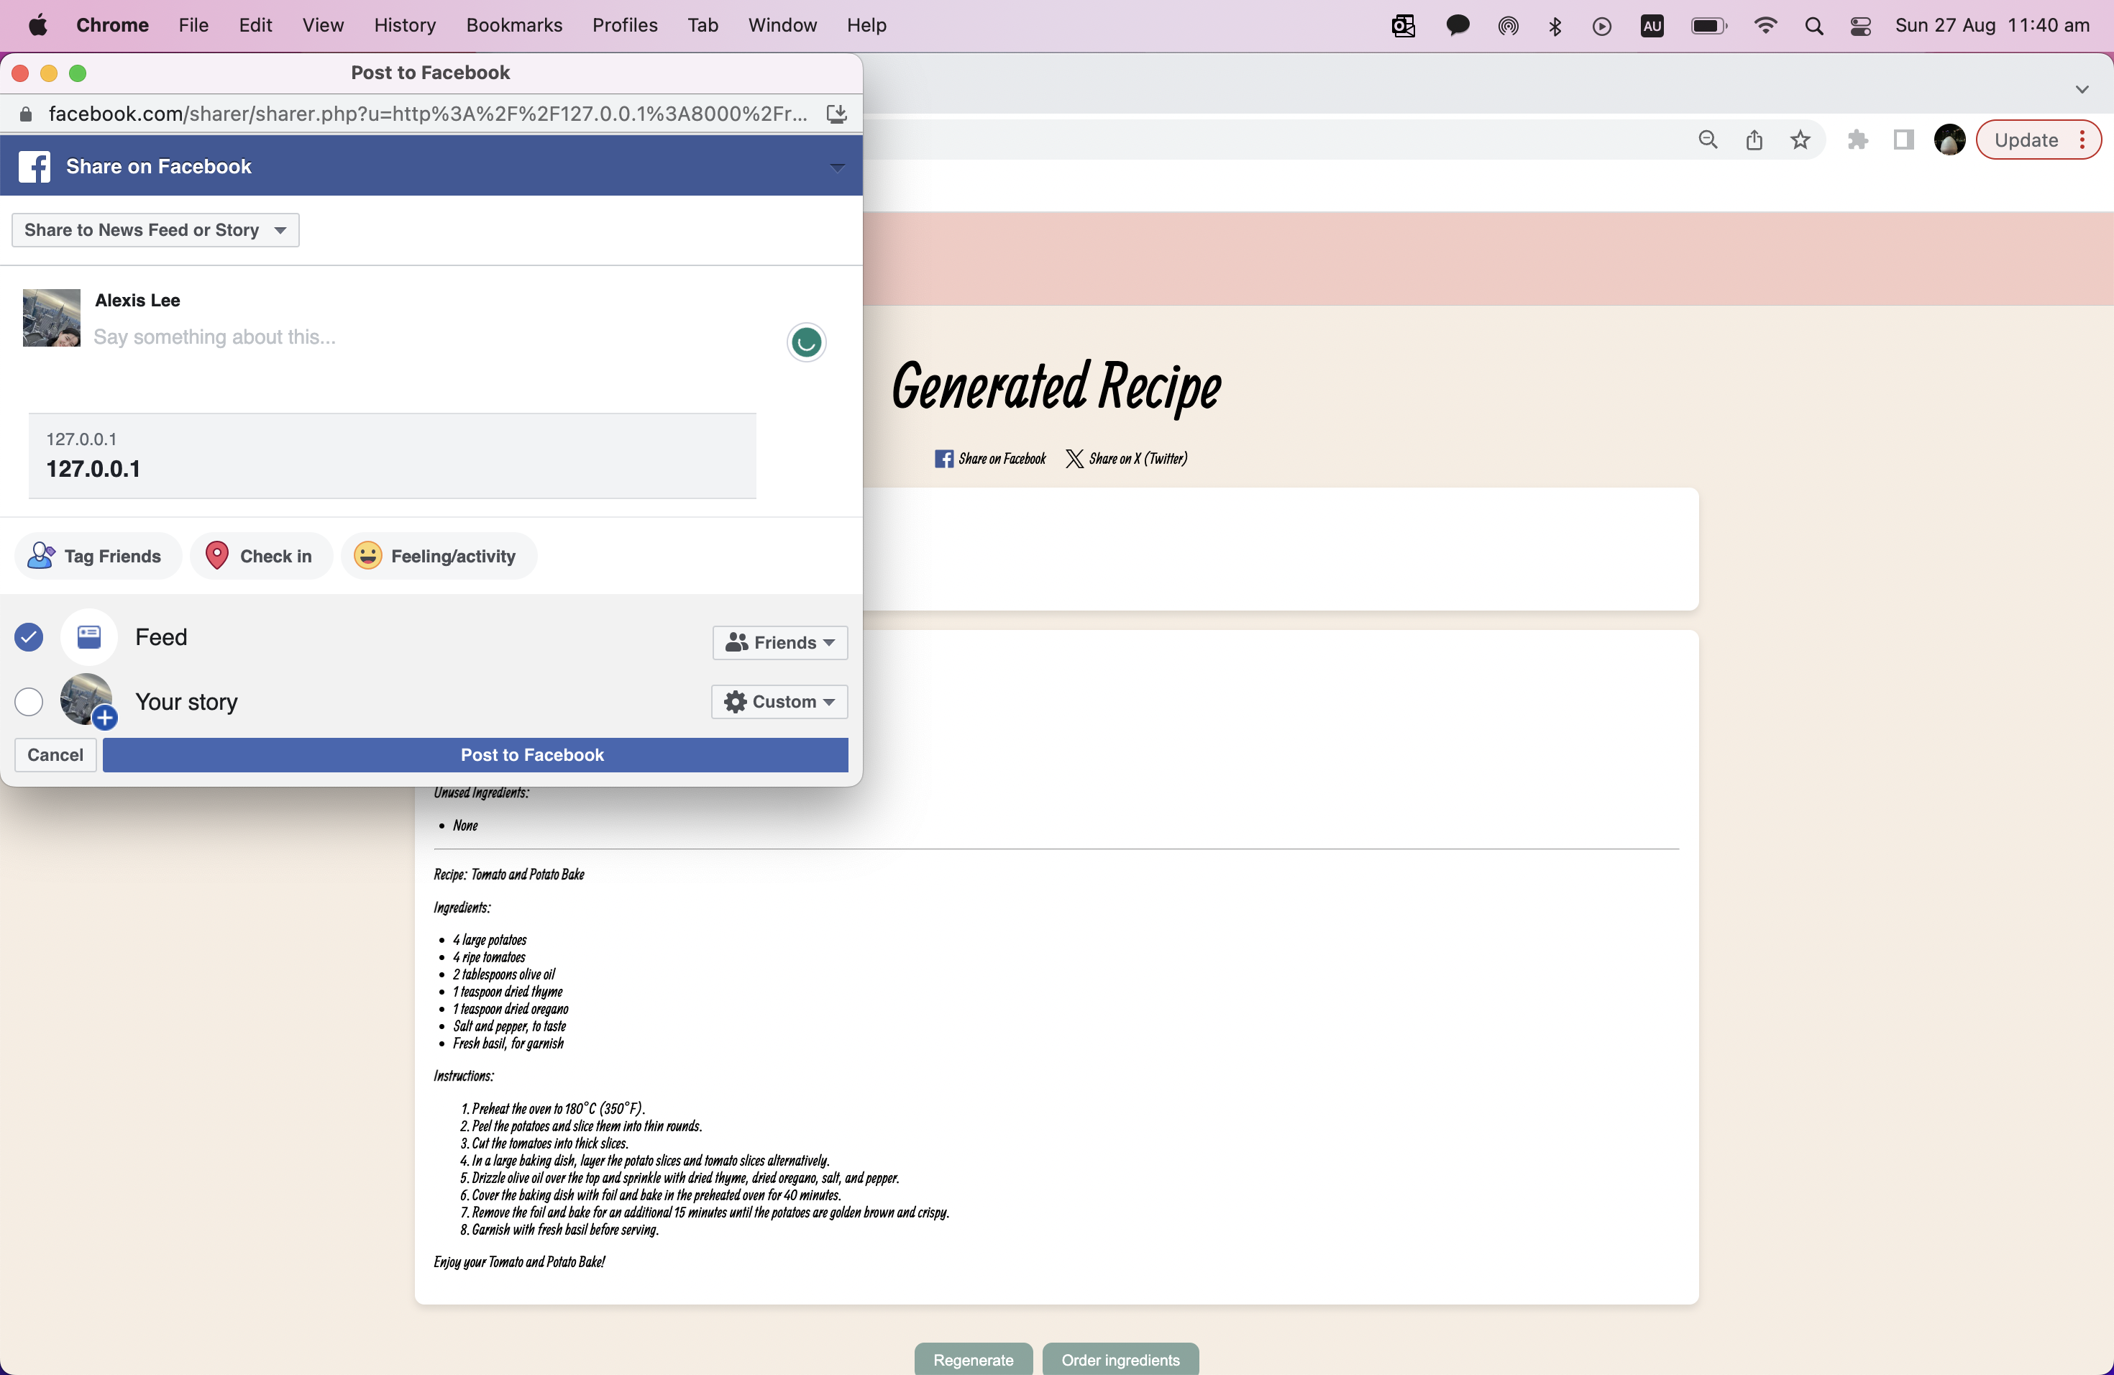2114x1375 pixels.
Task: Click the X (Twitter) share icon
Action: click(1074, 460)
